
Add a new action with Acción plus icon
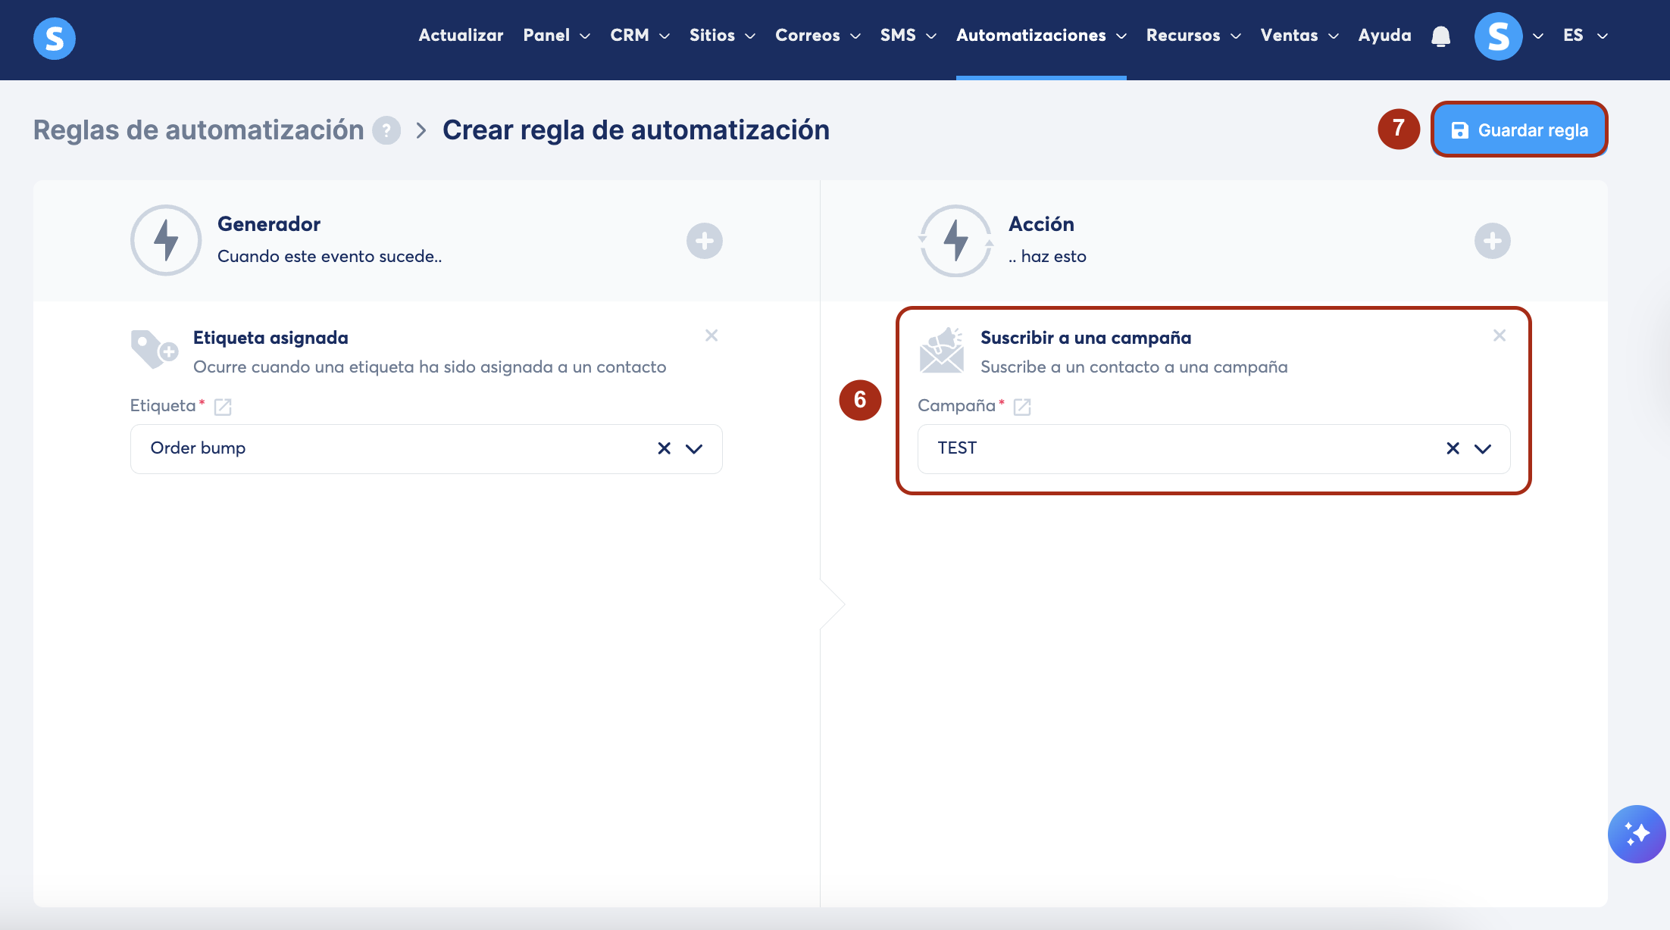[x=1492, y=241]
